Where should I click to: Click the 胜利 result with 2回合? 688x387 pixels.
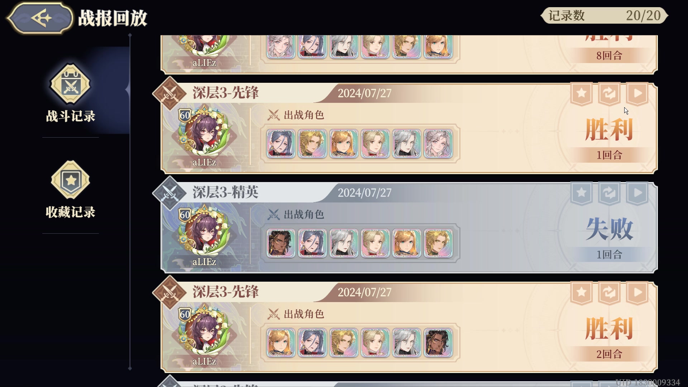[x=609, y=328]
